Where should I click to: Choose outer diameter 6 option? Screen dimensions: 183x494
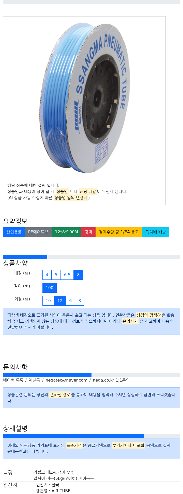[70, 301]
